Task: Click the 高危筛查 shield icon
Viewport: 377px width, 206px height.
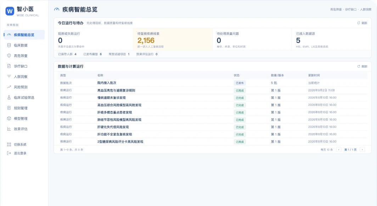Action: (9, 56)
